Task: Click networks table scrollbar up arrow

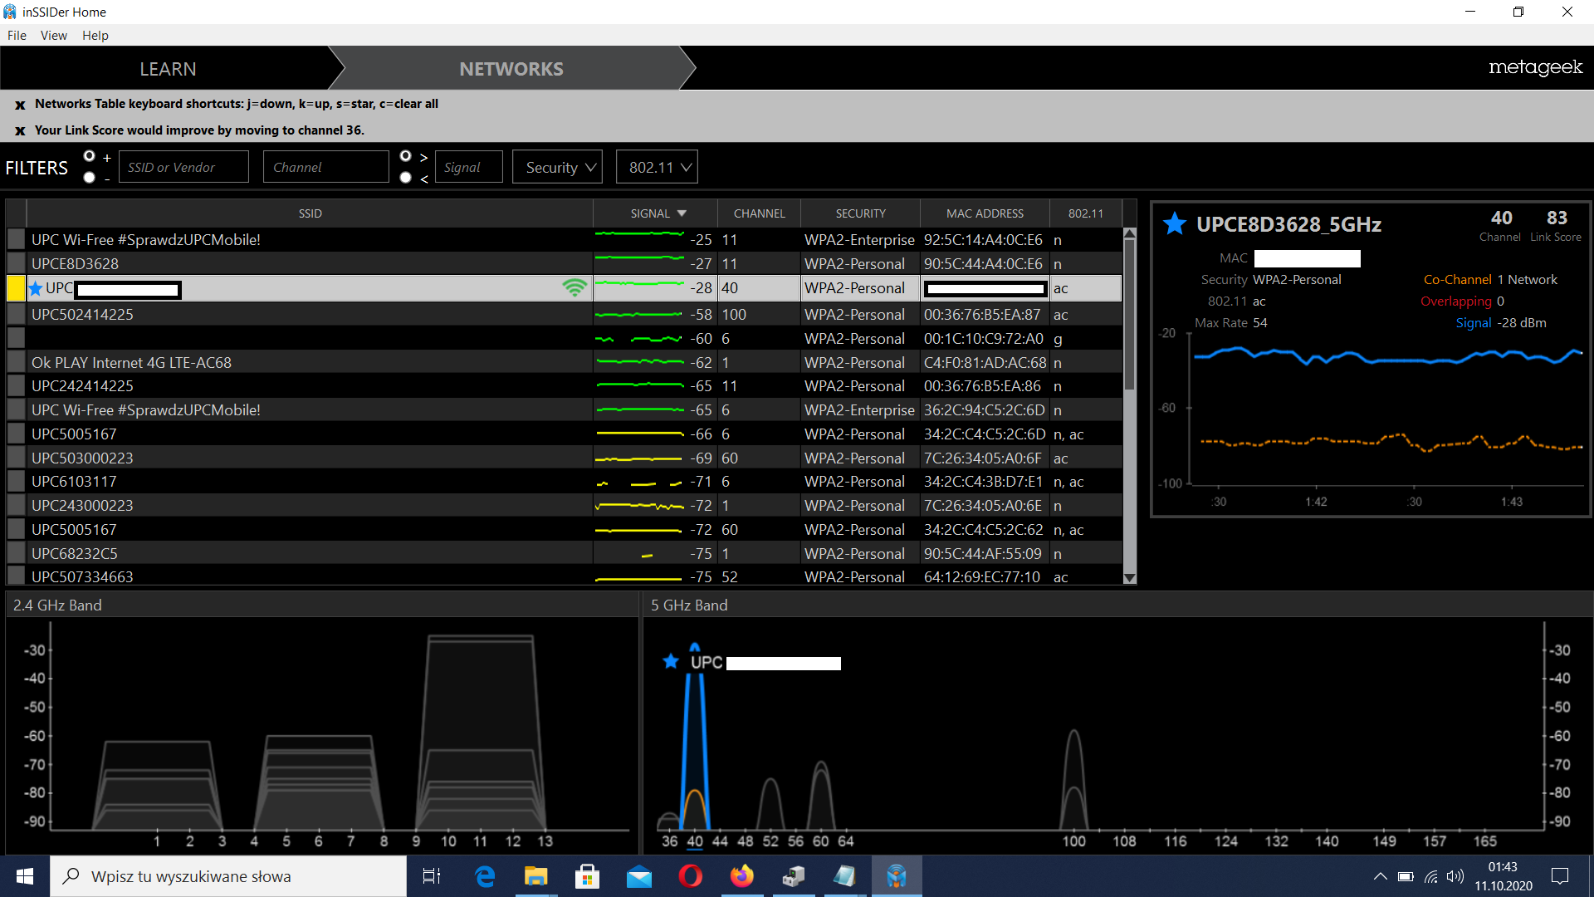Action: [x=1130, y=234]
